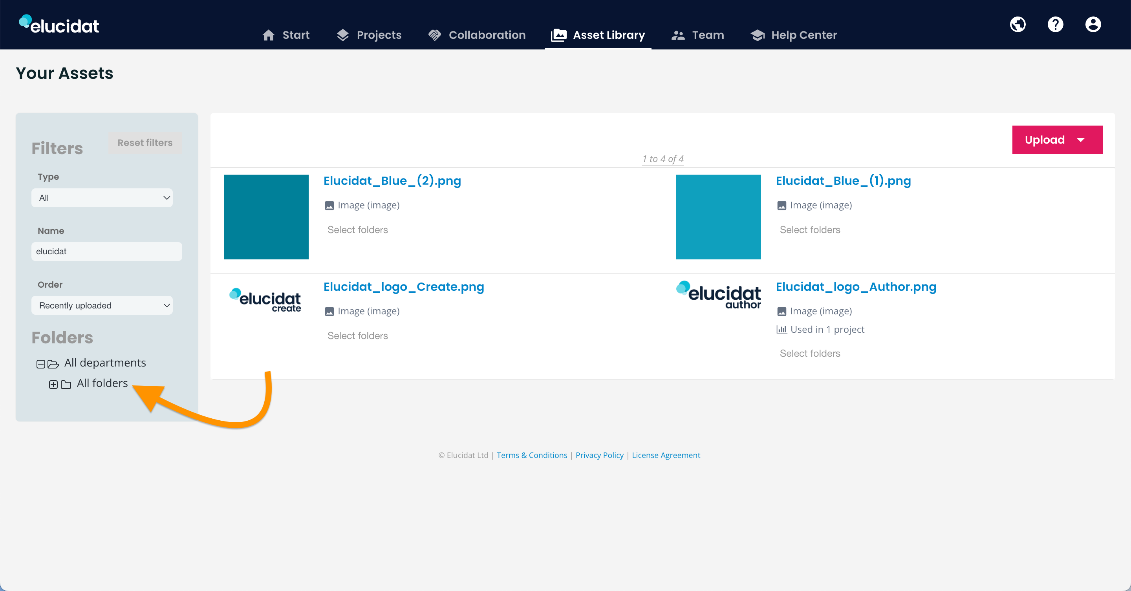This screenshot has height=591, width=1131.
Task: Click the Name filter input field
Action: click(107, 252)
